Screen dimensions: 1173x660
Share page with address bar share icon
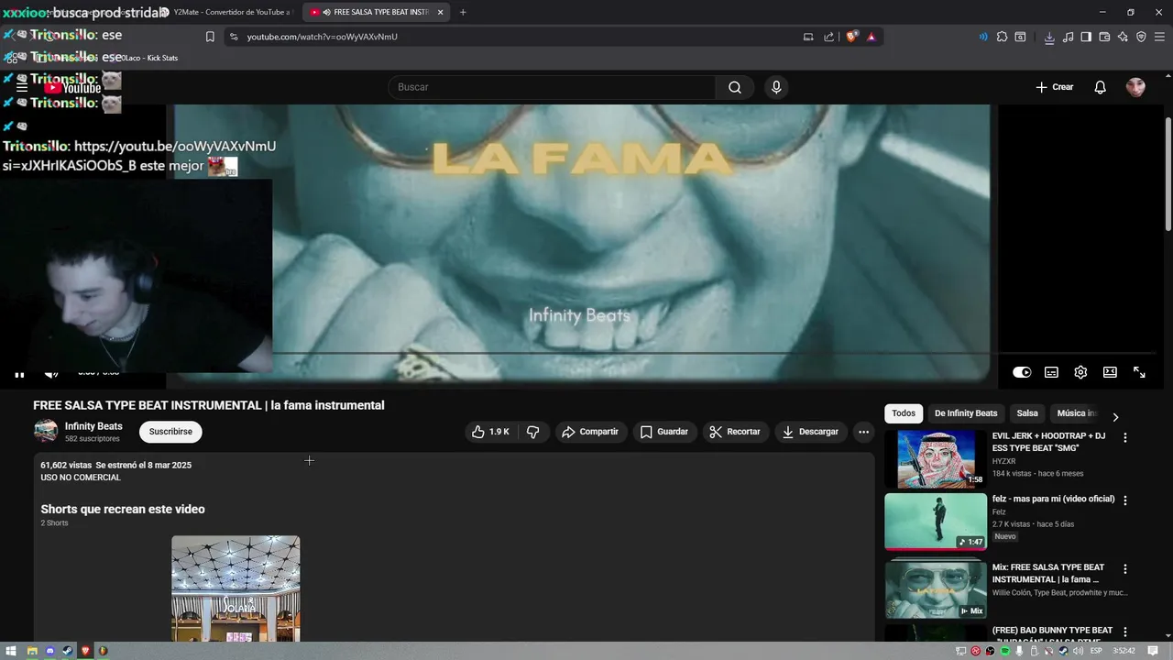point(829,37)
